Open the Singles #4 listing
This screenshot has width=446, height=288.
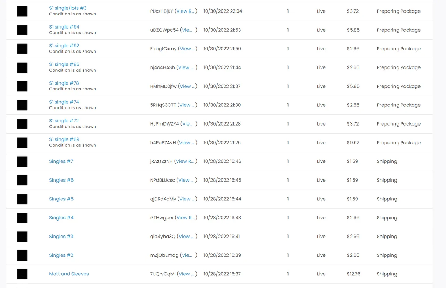coord(61,218)
